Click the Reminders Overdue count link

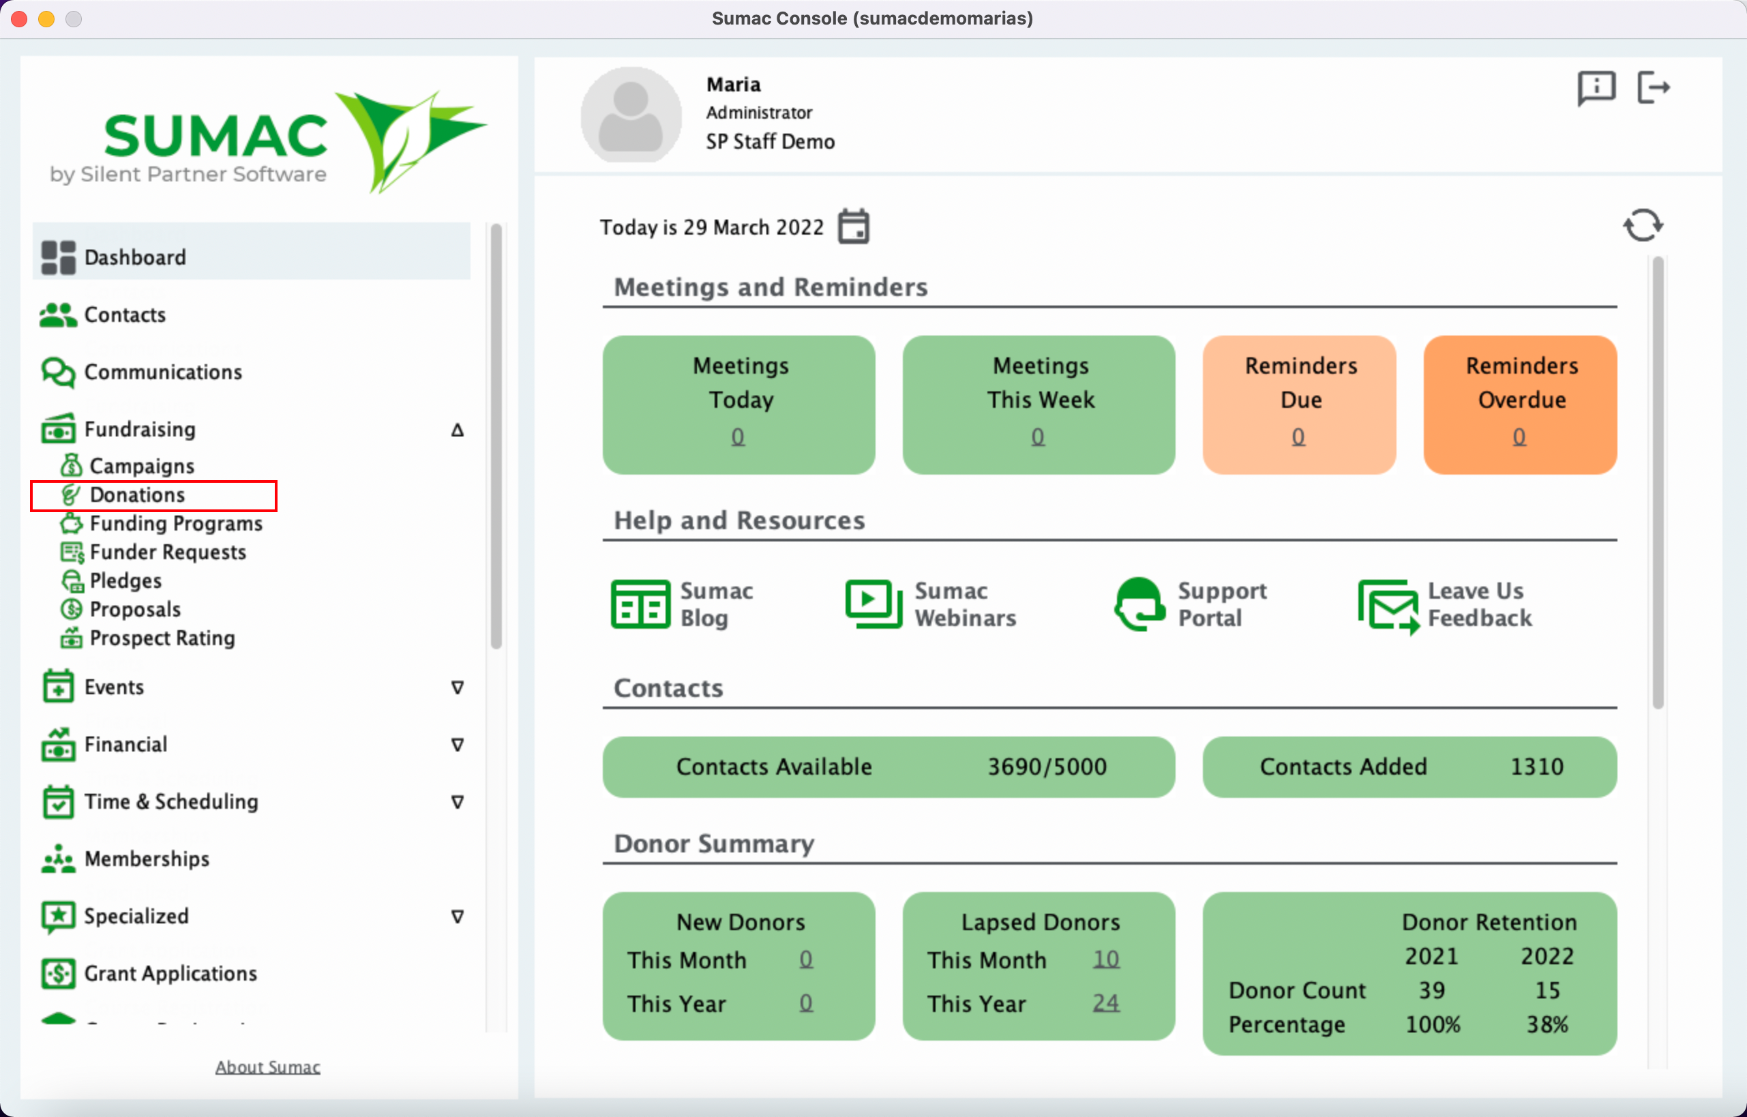[1519, 436]
